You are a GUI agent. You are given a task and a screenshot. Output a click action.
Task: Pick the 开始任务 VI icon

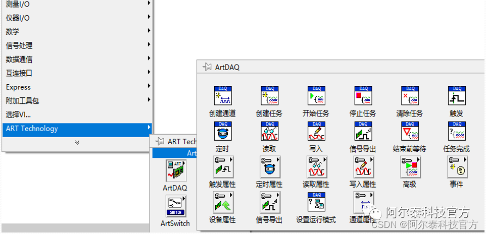tap(316, 96)
